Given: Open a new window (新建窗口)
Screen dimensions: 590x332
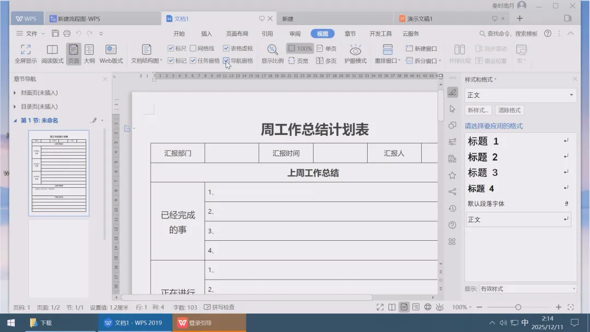Looking at the screenshot, I should click(x=421, y=49).
